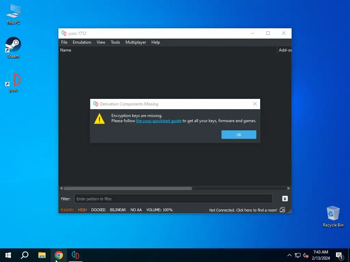This screenshot has width=350, height=262.
Task: Open the This PC desktop icon
Action: pyautogui.click(x=13, y=14)
